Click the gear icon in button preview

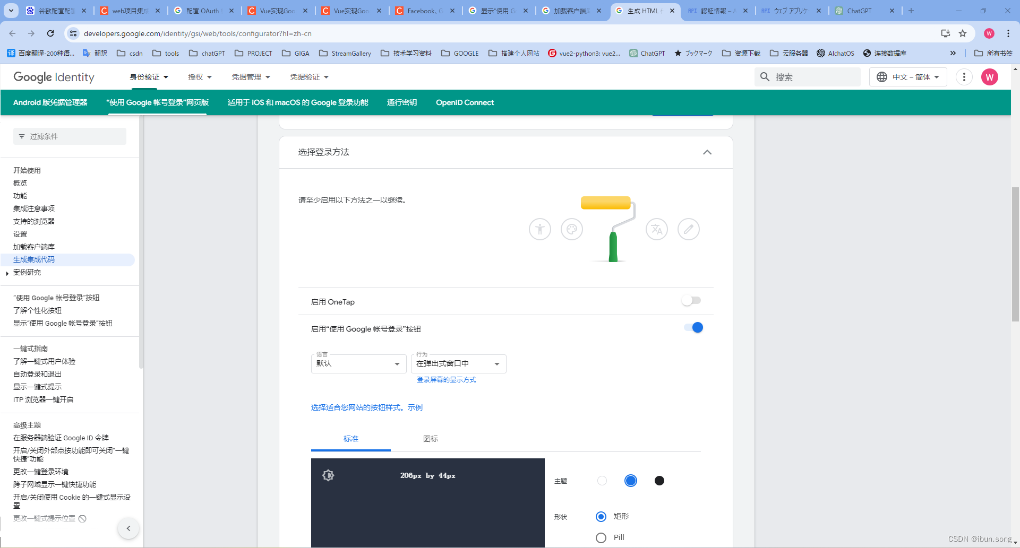(328, 475)
